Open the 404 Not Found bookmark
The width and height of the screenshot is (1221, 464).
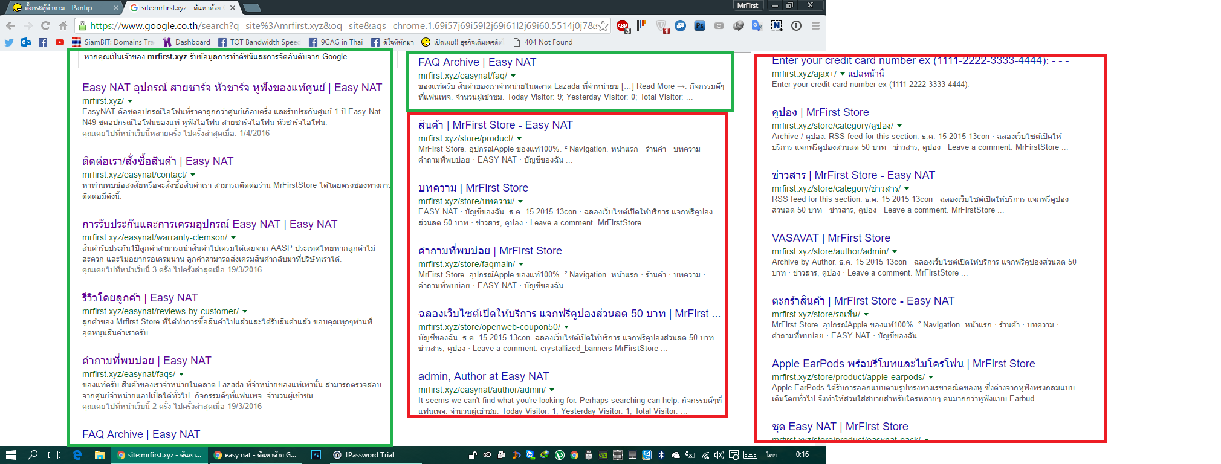click(542, 42)
